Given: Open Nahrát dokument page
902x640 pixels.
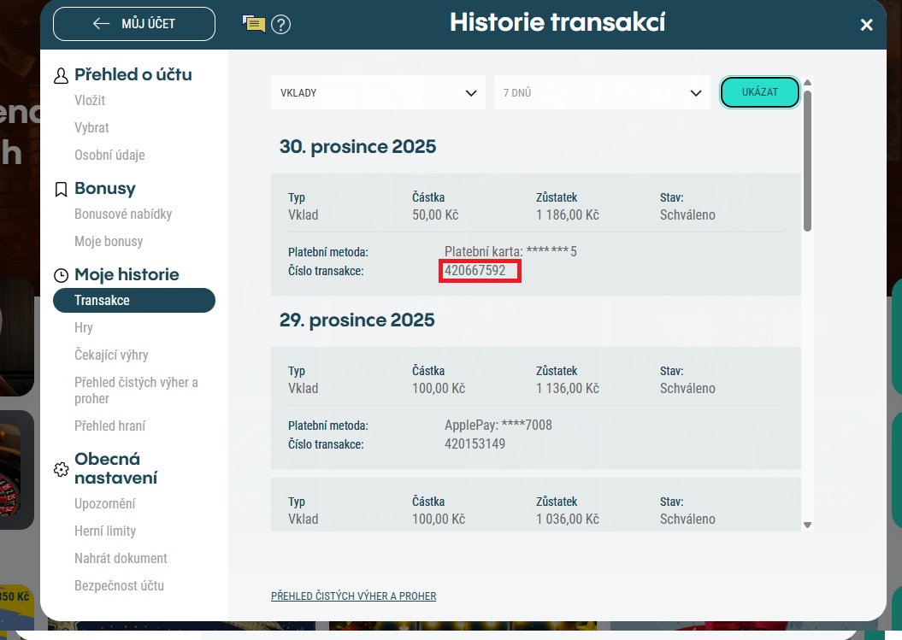Looking at the screenshot, I should (121, 559).
